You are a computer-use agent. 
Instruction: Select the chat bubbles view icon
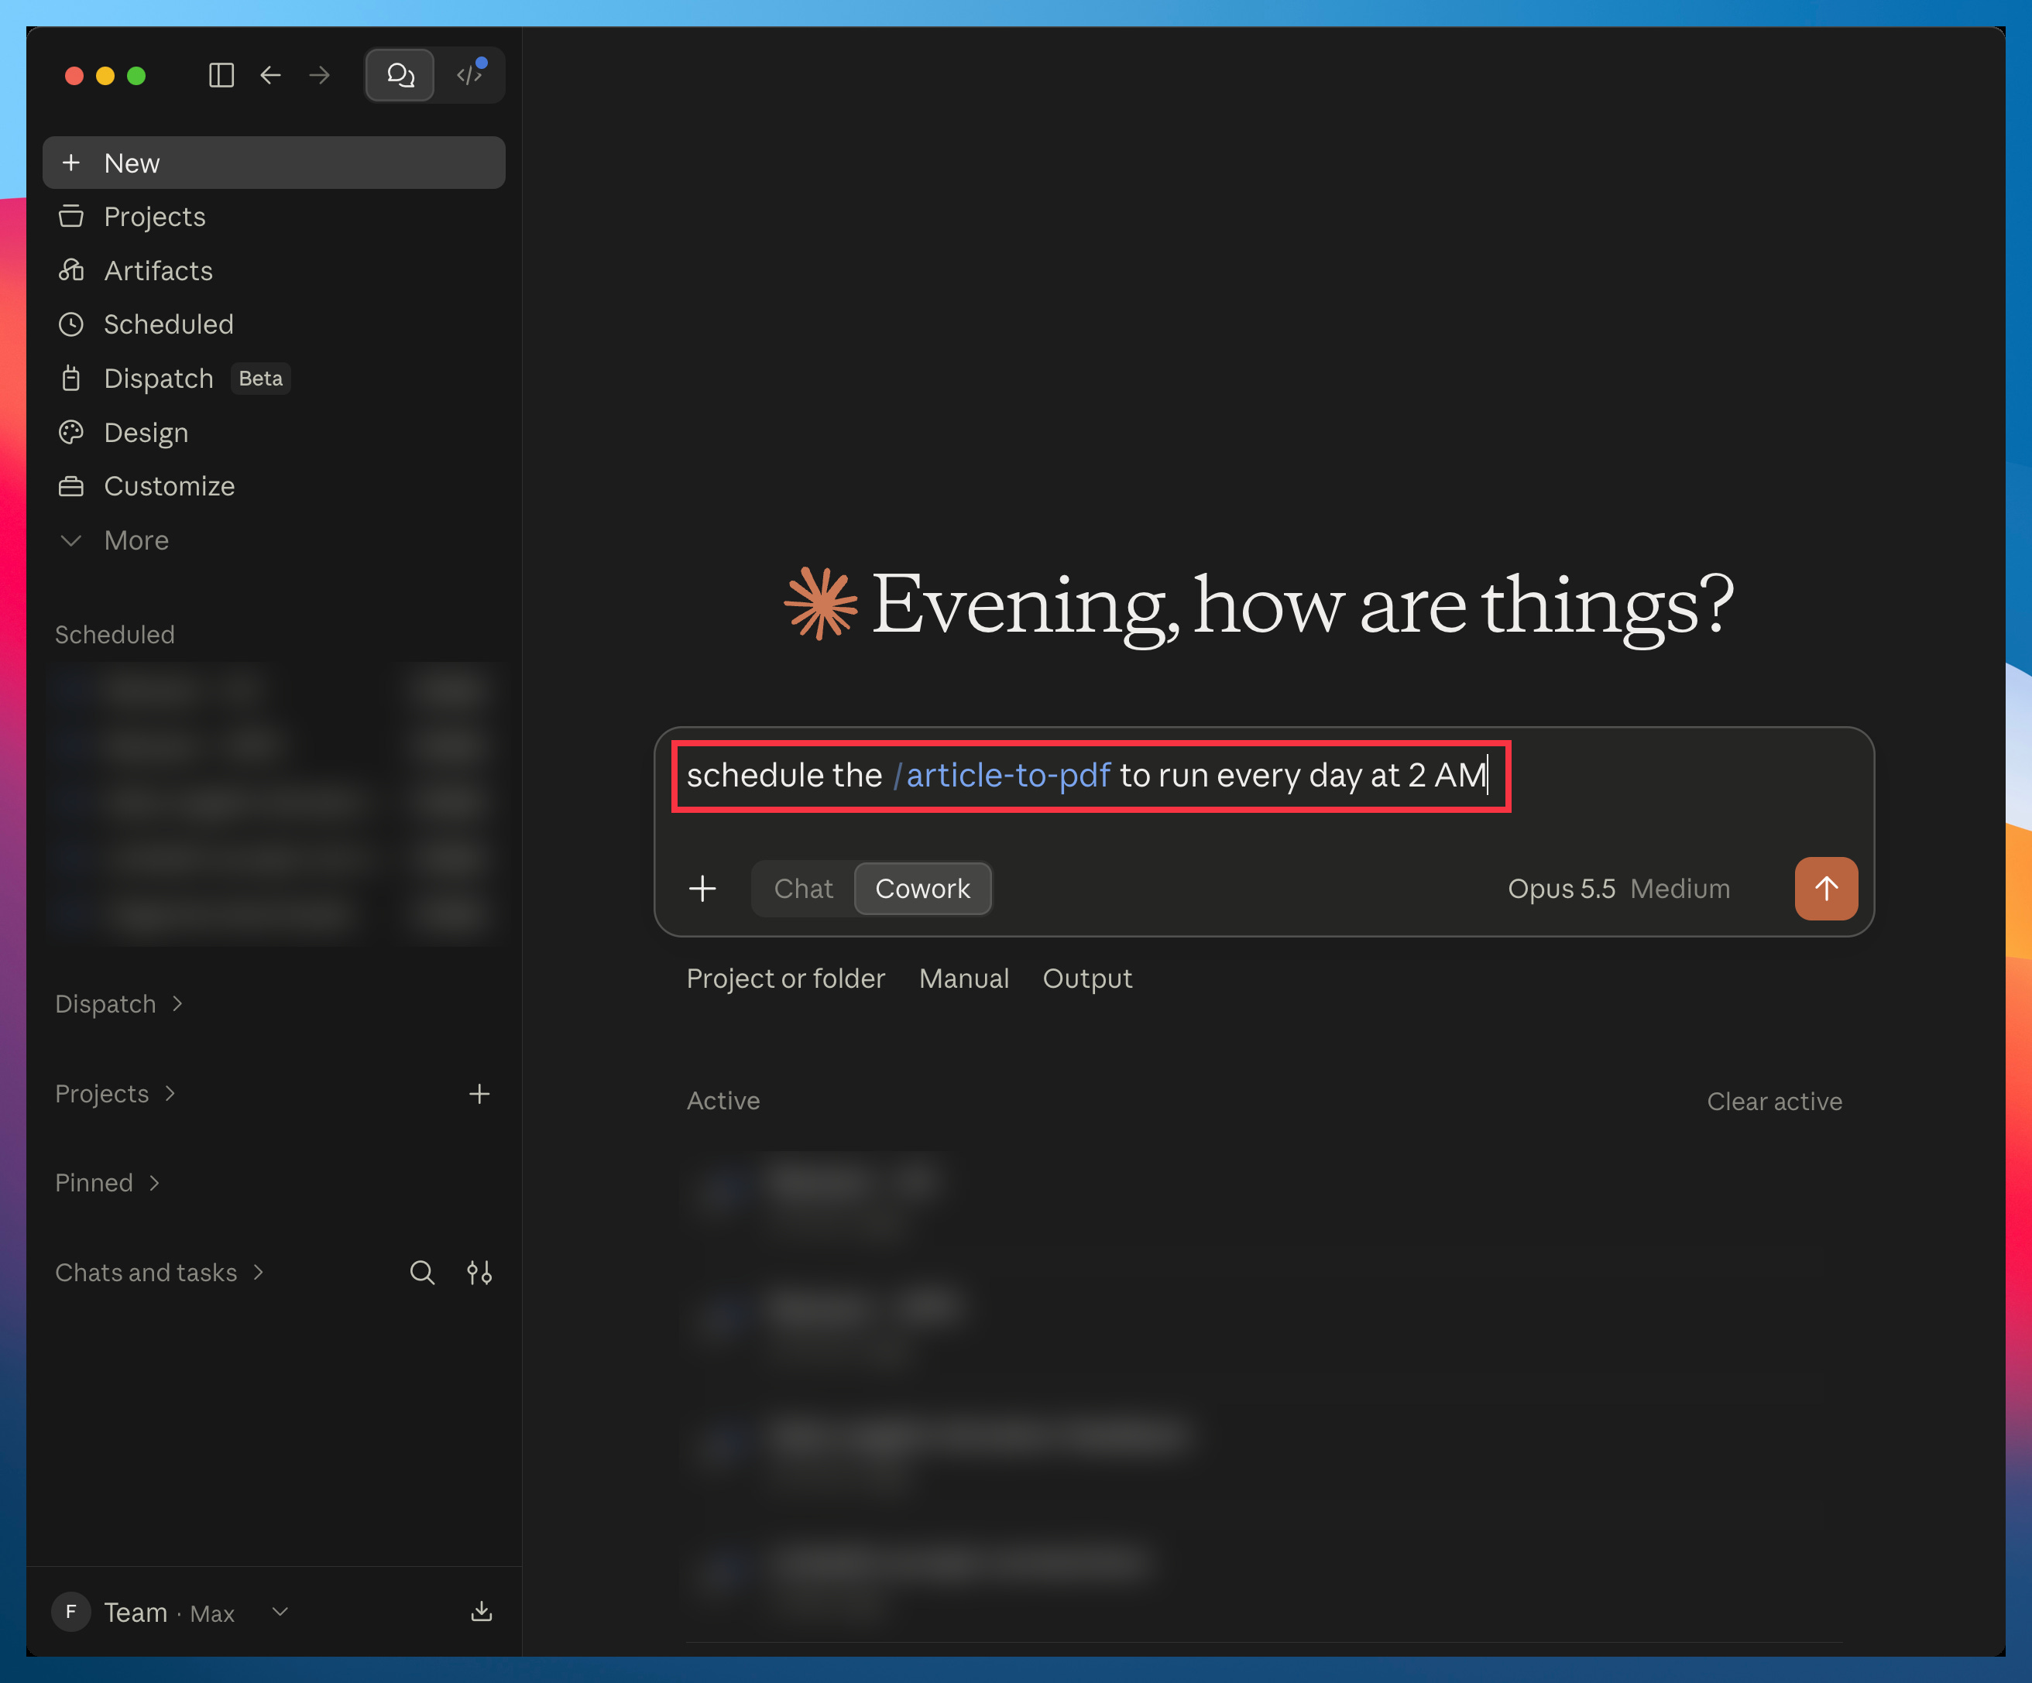tap(400, 75)
